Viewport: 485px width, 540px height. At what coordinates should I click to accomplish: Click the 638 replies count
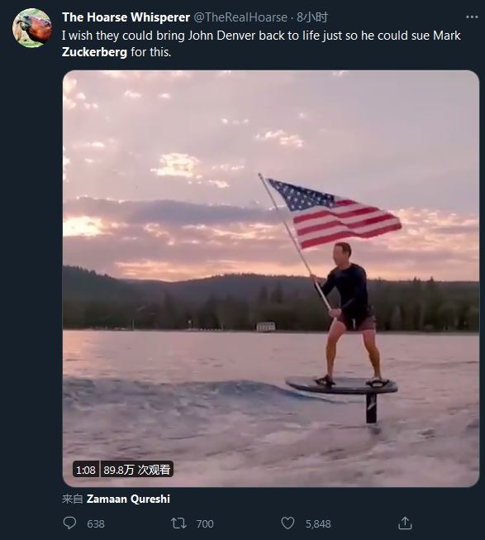point(96,523)
